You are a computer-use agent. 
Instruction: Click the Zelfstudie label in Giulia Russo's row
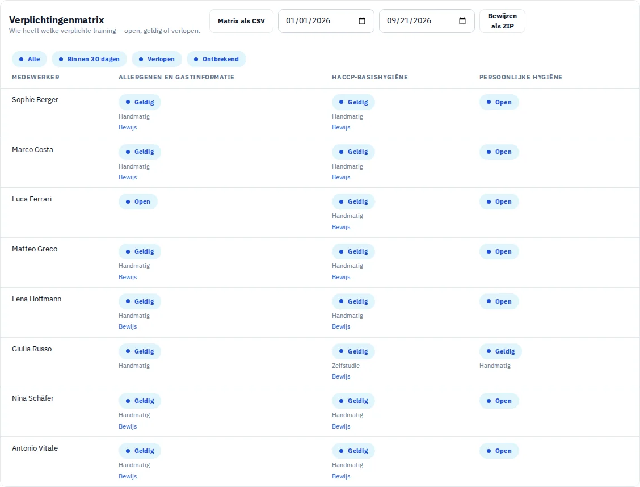[x=346, y=366]
